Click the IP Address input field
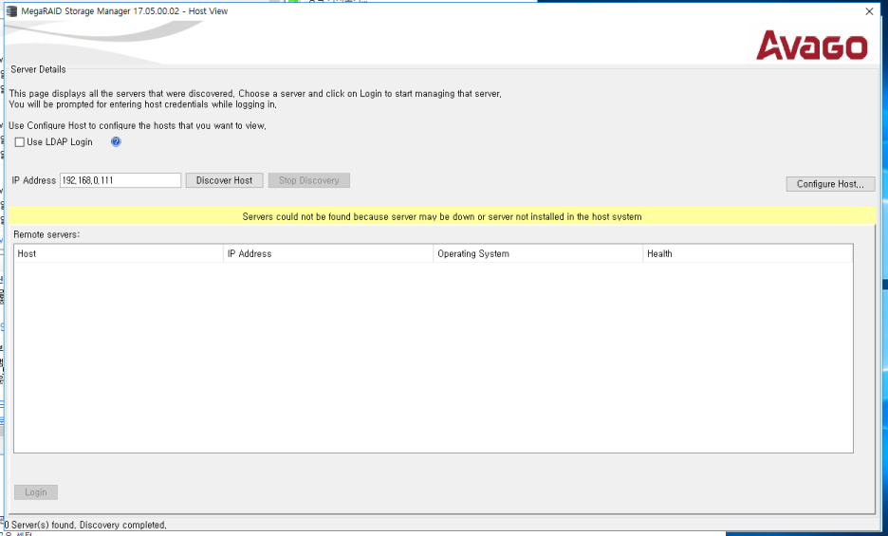The image size is (888, 536). pyautogui.click(x=120, y=180)
